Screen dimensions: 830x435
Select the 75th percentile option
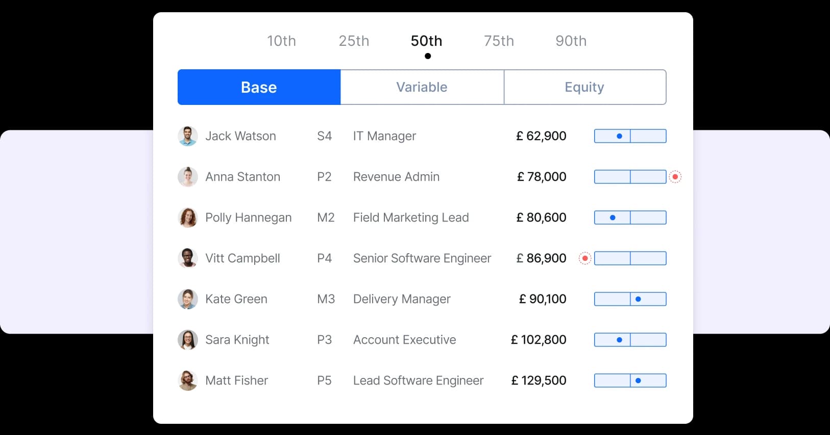499,41
